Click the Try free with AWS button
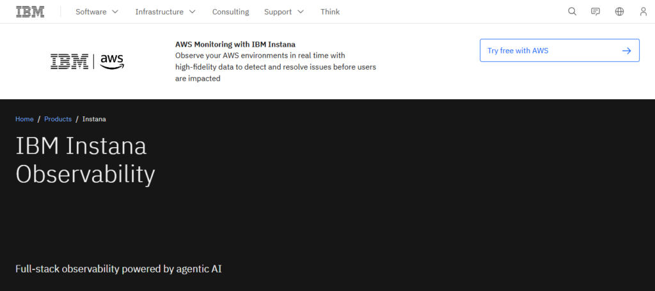The height and width of the screenshot is (291, 655). tap(559, 51)
